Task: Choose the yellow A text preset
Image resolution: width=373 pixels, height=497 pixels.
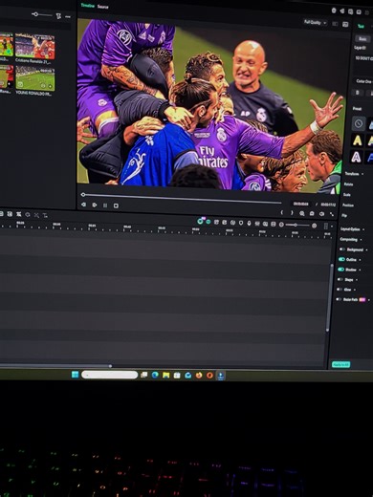Action: click(x=358, y=140)
